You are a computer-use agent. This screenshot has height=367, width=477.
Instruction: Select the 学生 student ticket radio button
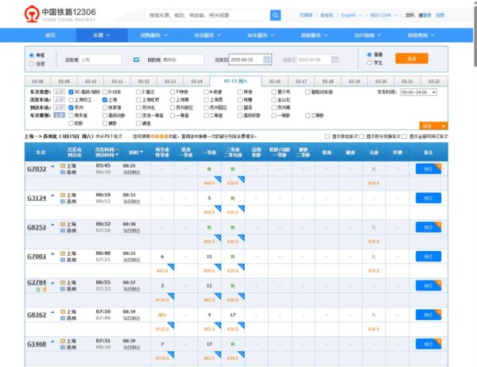coord(369,64)
